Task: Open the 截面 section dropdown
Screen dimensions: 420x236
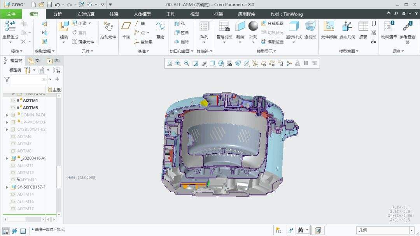Action: tap(240, 42)
